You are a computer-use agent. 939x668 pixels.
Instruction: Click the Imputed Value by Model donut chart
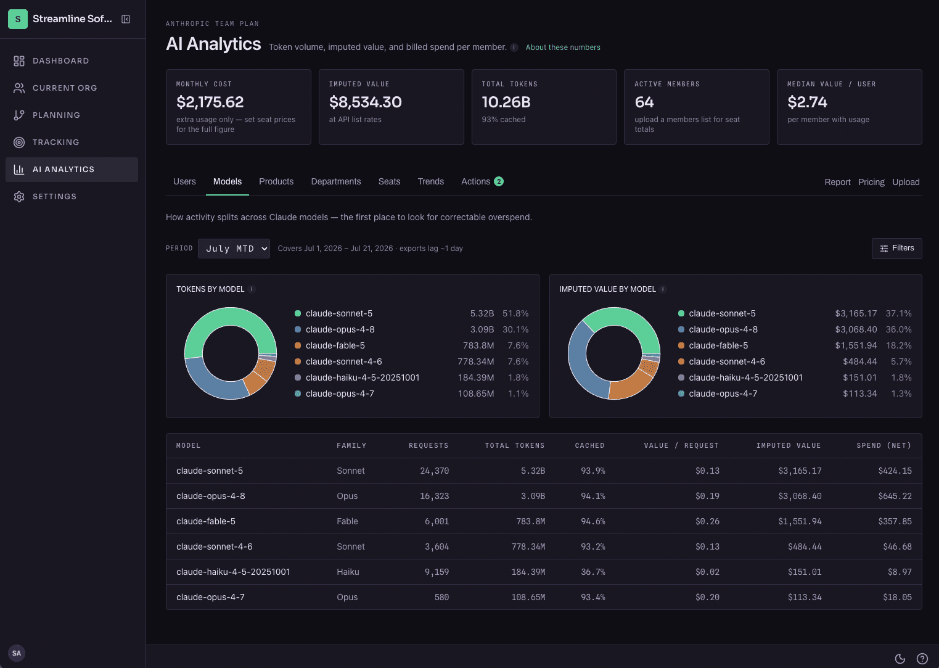click(614, 353)
